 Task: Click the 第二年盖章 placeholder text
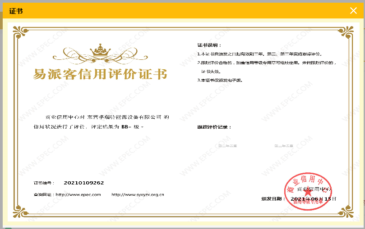click(227, 146)
